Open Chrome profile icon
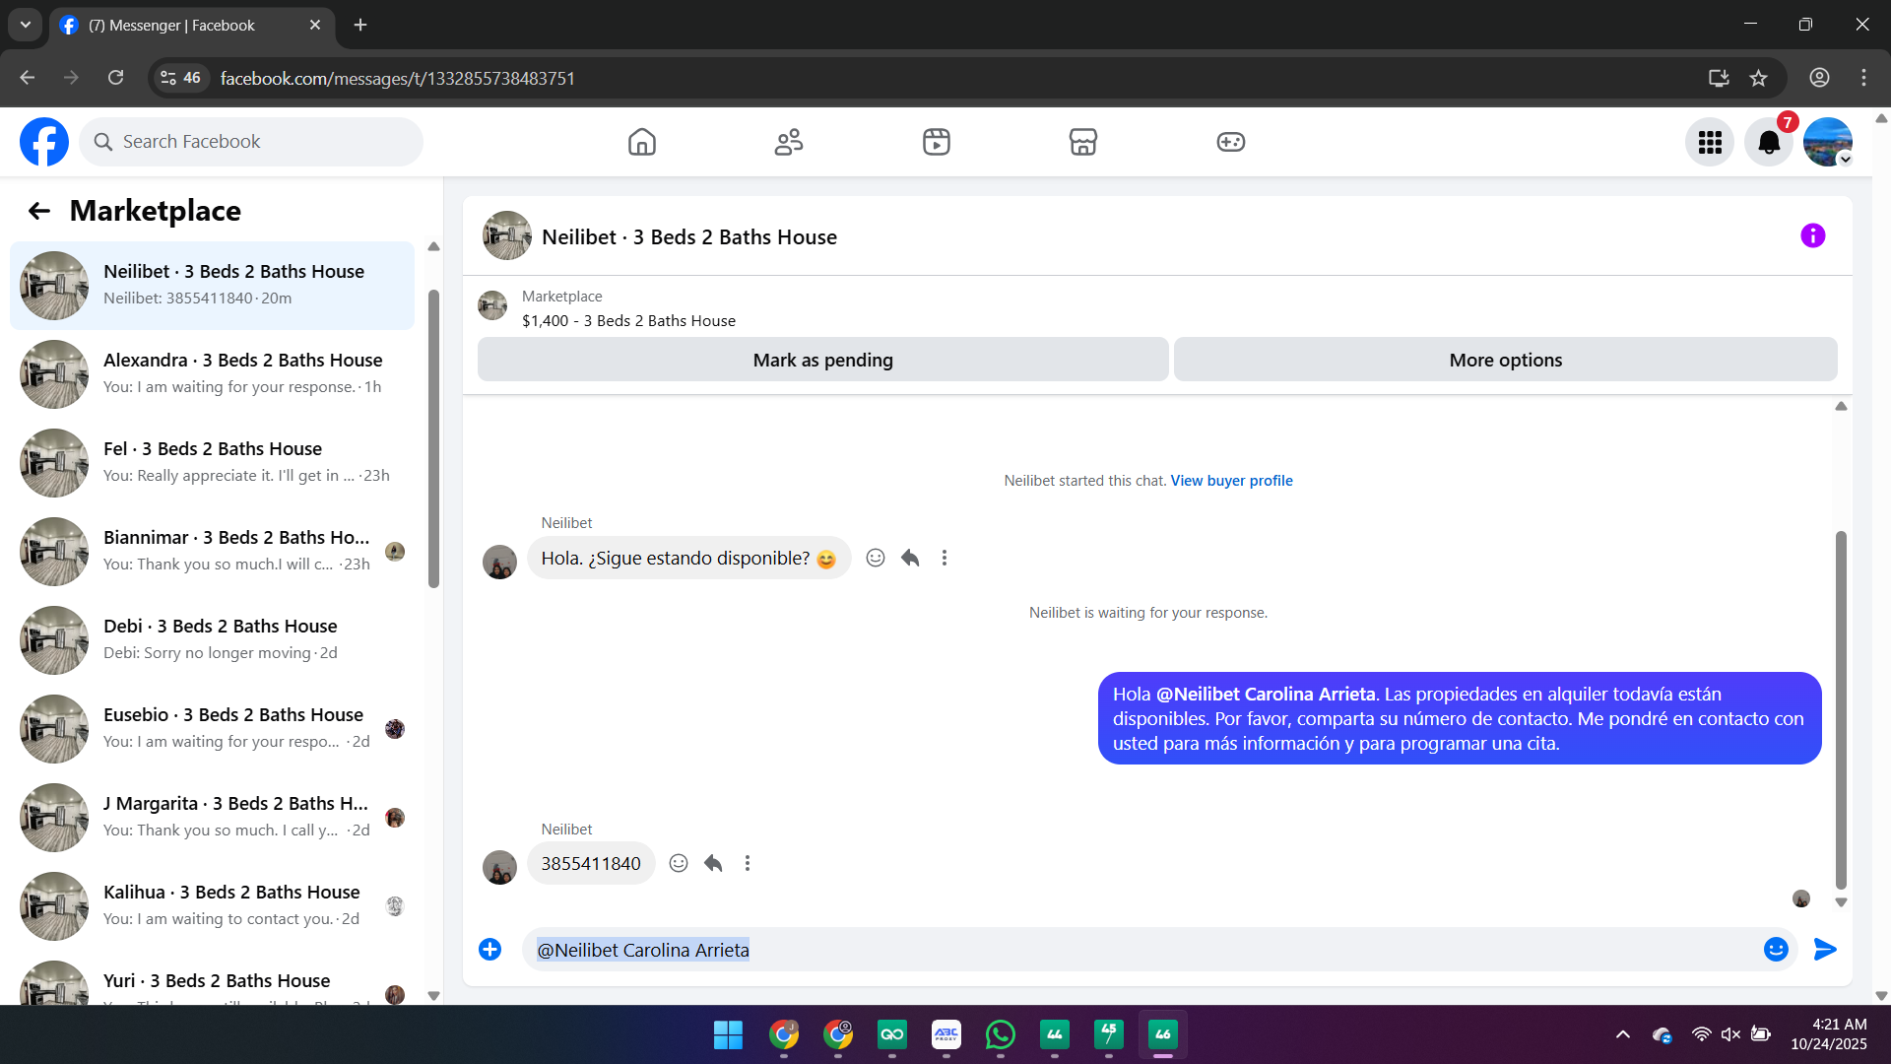This screenshot has width=1891, height=1064. click(1819, 78)
